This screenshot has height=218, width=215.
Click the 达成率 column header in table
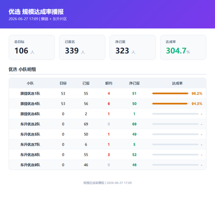[x=177, y=83]
